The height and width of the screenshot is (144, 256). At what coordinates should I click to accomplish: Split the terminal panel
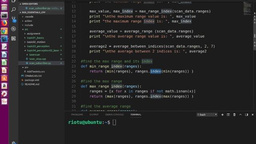pos(228,115)
